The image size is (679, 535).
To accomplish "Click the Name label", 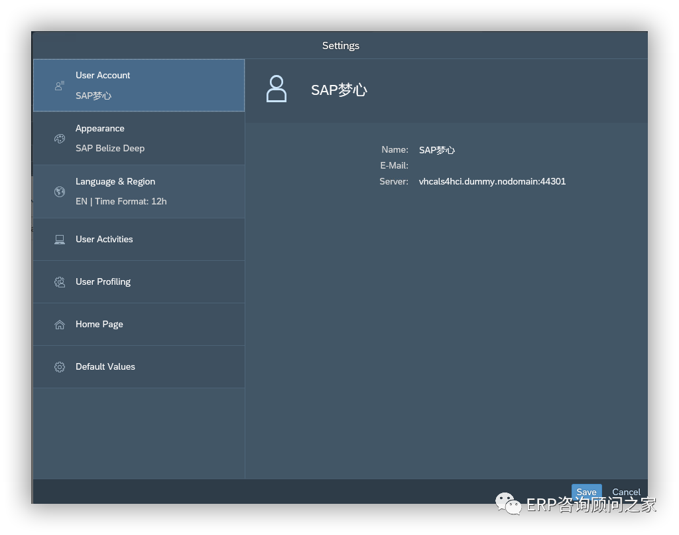I will (x=395, y=149).
